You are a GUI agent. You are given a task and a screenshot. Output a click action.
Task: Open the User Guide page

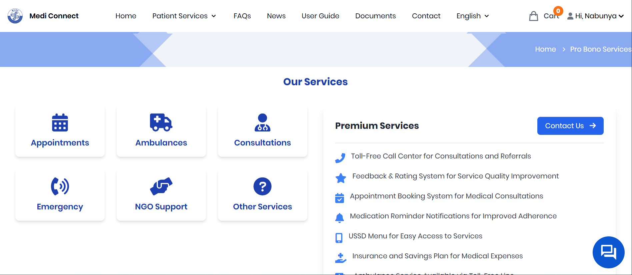320,16
